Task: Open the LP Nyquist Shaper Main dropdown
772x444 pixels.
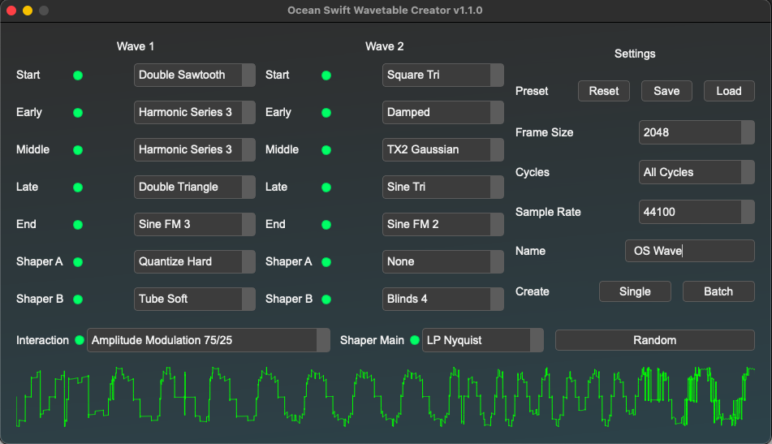Action: 482,340
